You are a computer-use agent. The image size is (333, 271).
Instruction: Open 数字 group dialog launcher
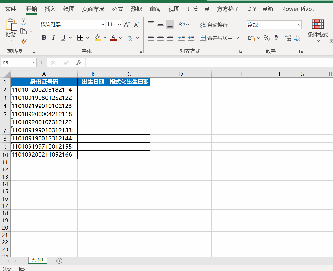[301, 51]
